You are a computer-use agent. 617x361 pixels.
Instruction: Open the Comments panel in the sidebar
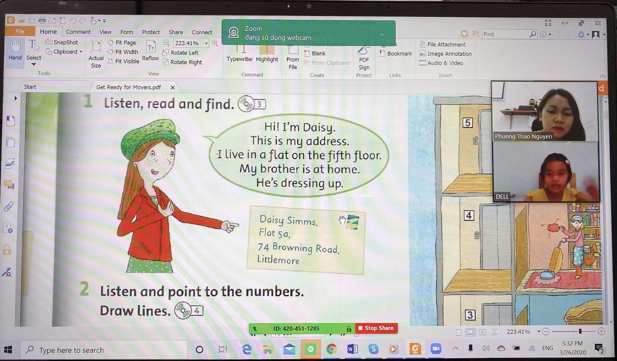[9, 185]
